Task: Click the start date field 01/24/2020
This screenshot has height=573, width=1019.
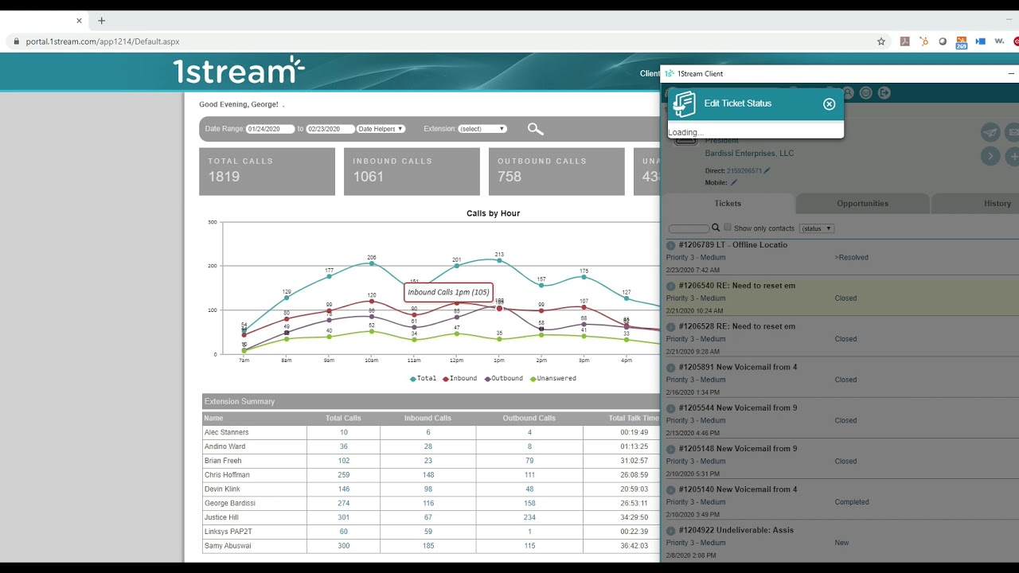Action: [x=271, y=129]
